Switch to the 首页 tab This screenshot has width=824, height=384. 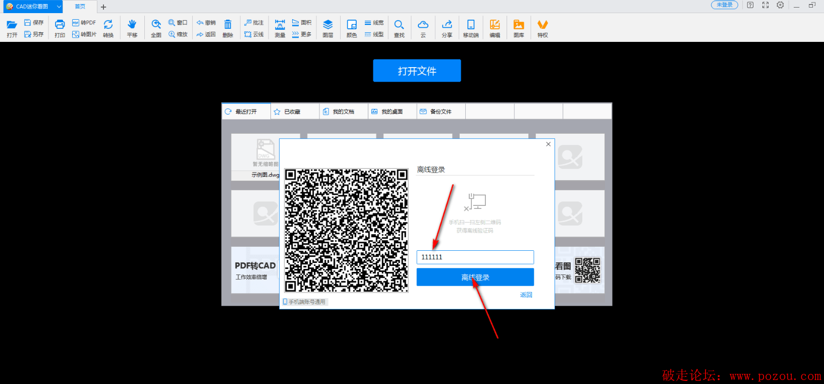click(x=80, y=7)
